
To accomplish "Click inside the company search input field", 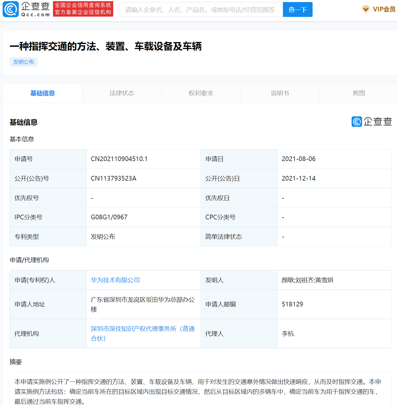I will (201, 9).
